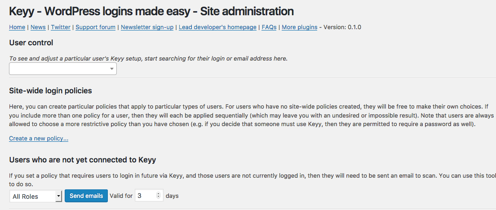Select the 'Users who are not yet connected to Keyy' heading

83,160
